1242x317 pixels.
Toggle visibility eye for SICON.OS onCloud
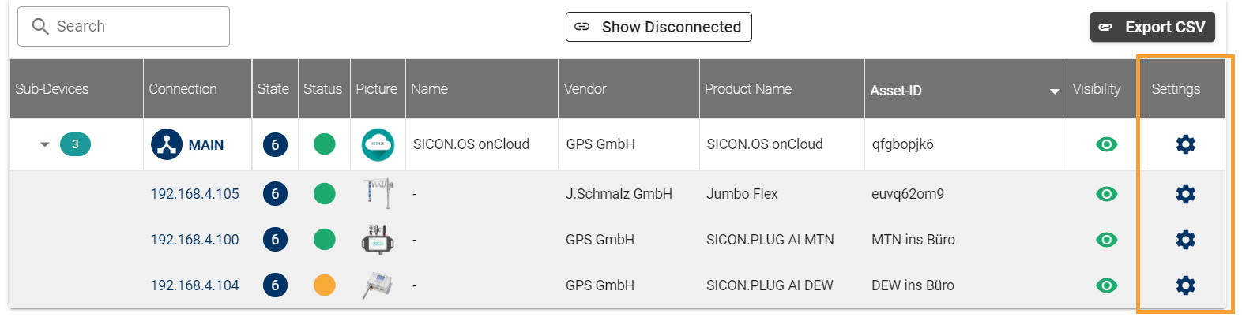pyautogui.click(x=1106, y=144)
